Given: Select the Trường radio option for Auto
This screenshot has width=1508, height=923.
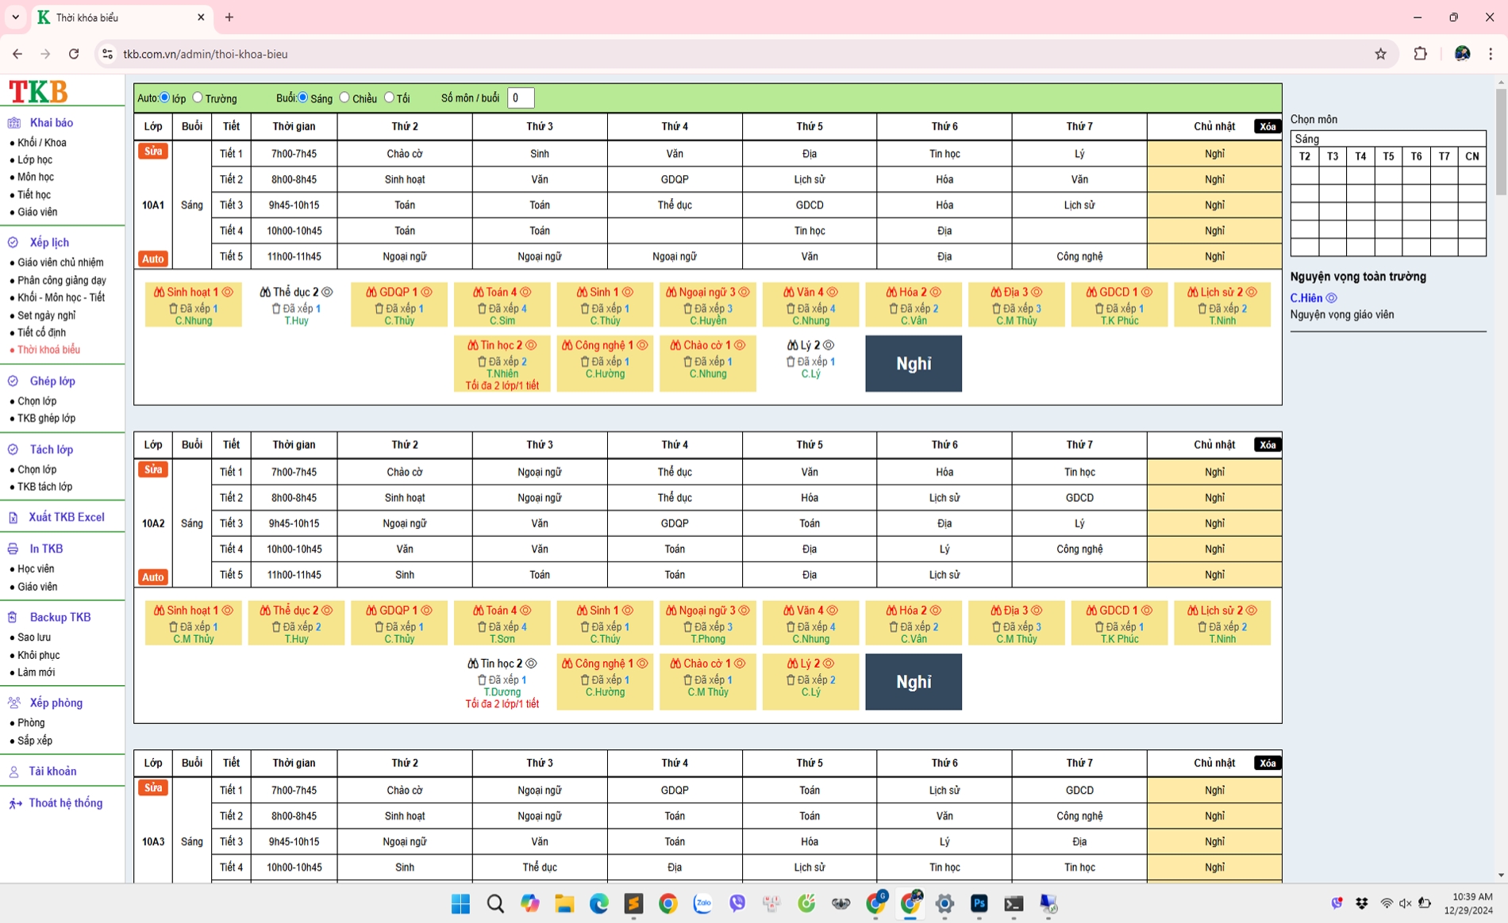Looking at the screenshot, I should pos(198,98).
